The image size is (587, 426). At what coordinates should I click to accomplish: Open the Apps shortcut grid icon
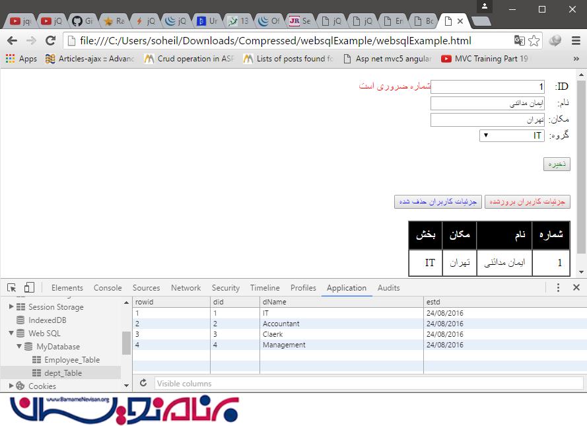tap(11, 59)
